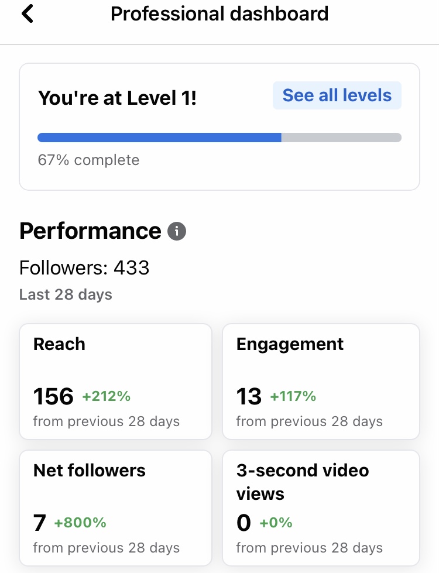Click the +212% reach change

[x=106, y=396]
